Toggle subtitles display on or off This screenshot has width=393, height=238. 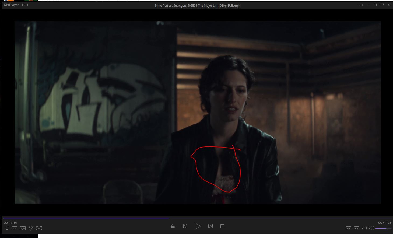pyautogui.click(x=357, y=228)
